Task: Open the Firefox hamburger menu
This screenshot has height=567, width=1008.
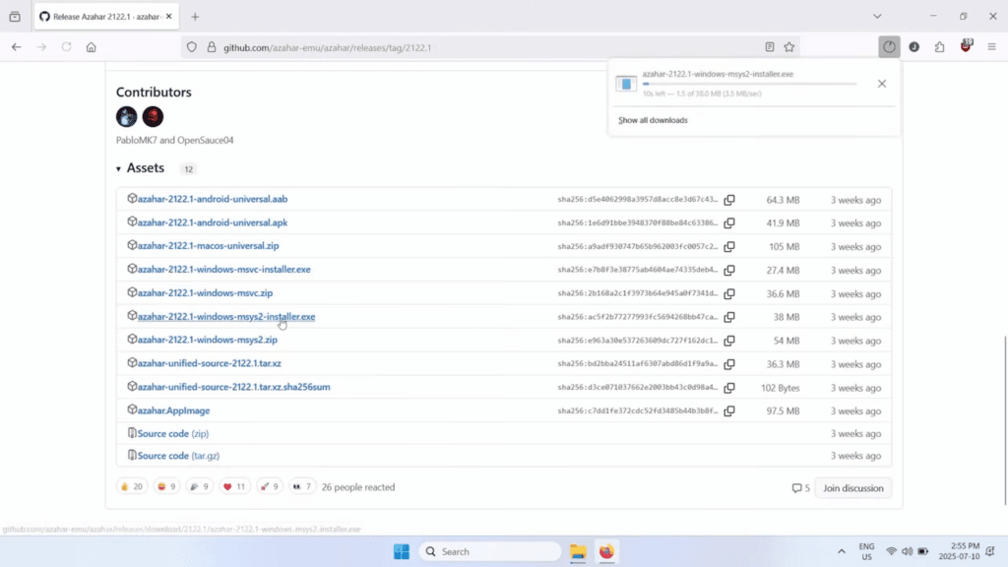Action: [x=992, y=47]
